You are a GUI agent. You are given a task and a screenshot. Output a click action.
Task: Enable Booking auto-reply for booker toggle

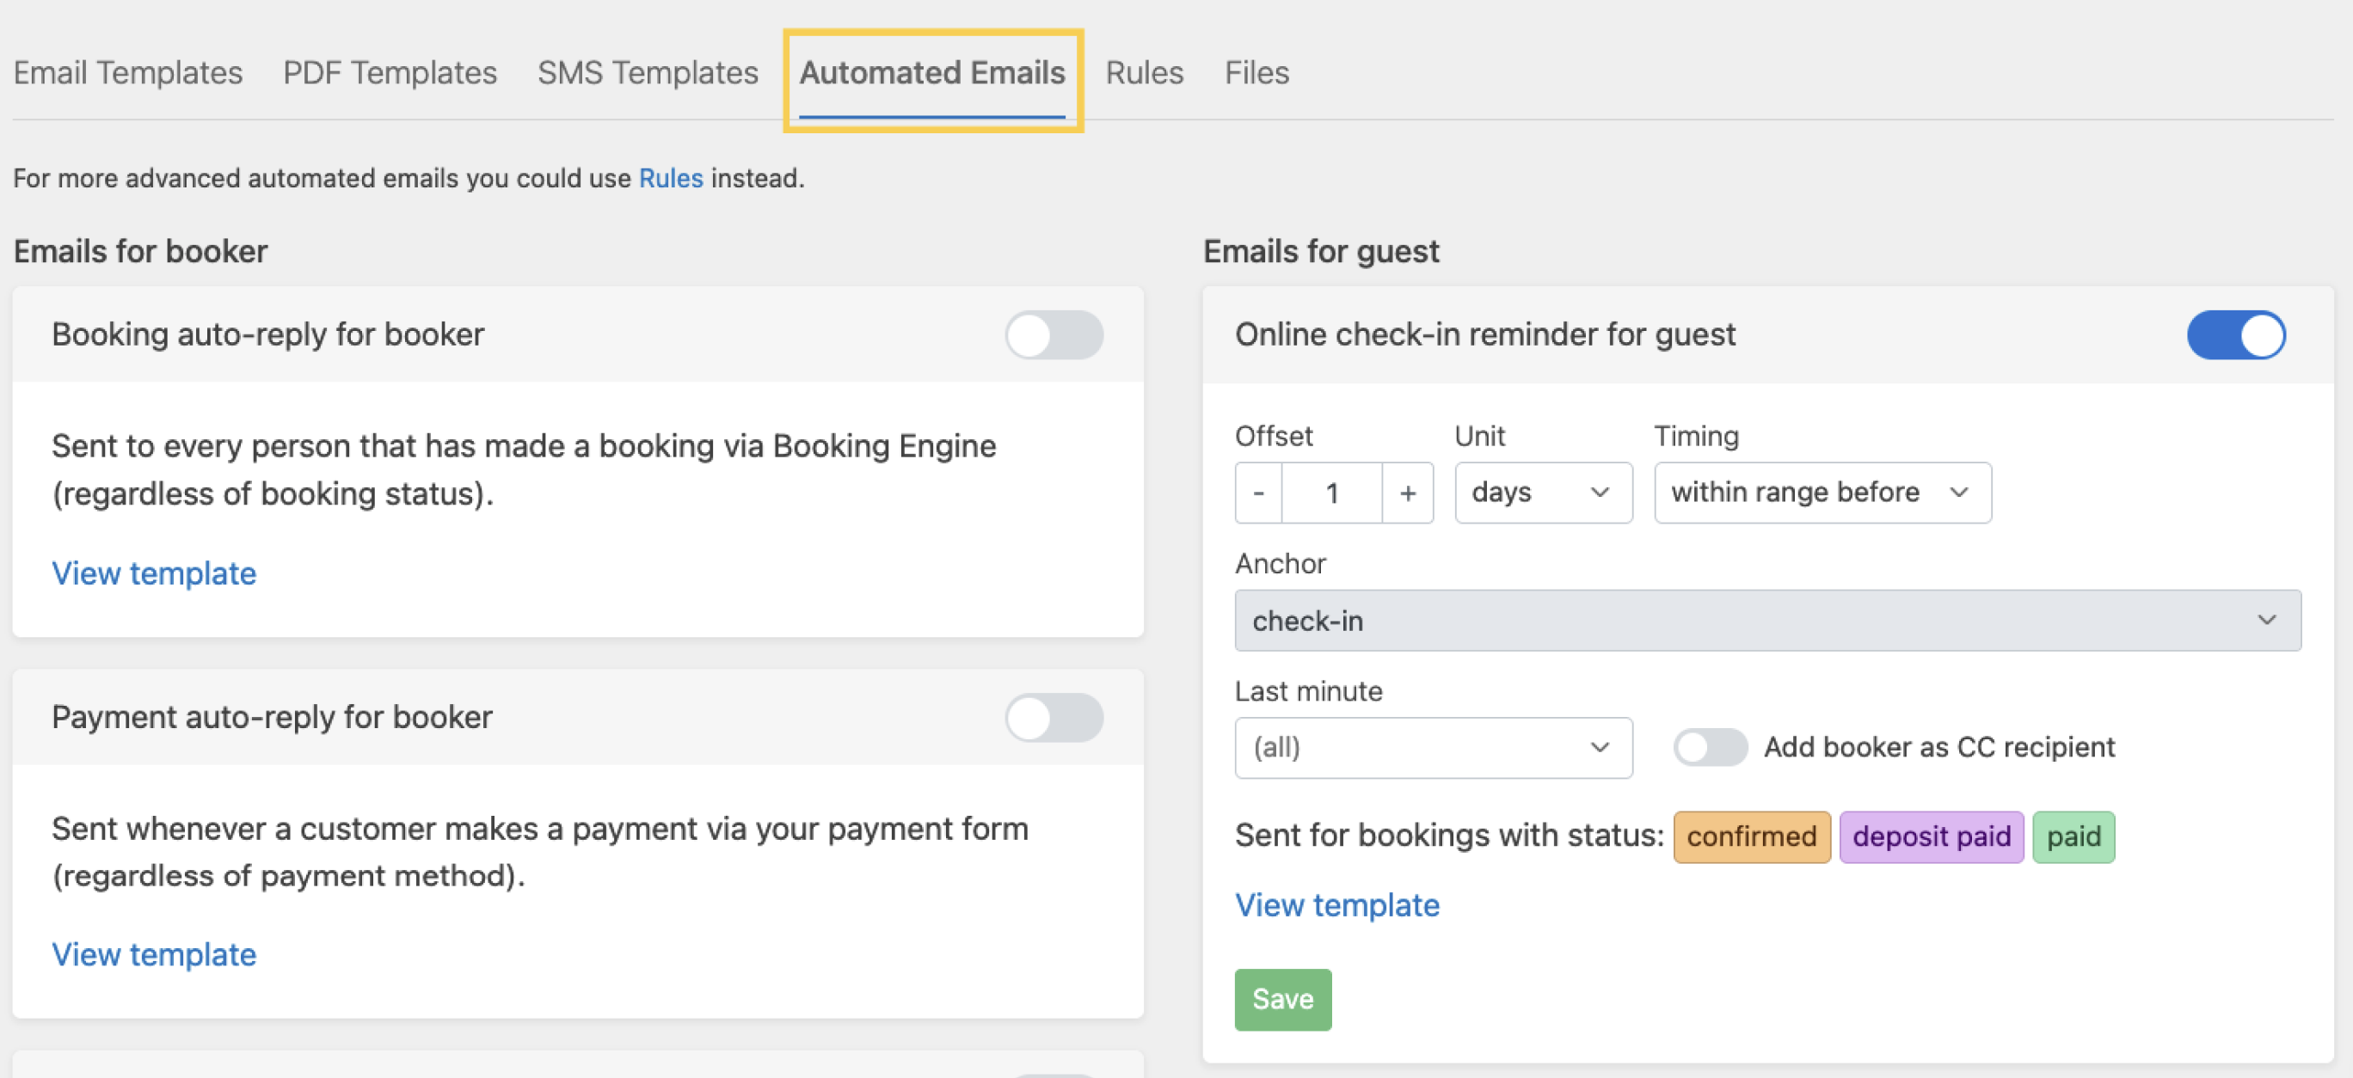(1054, 335)
